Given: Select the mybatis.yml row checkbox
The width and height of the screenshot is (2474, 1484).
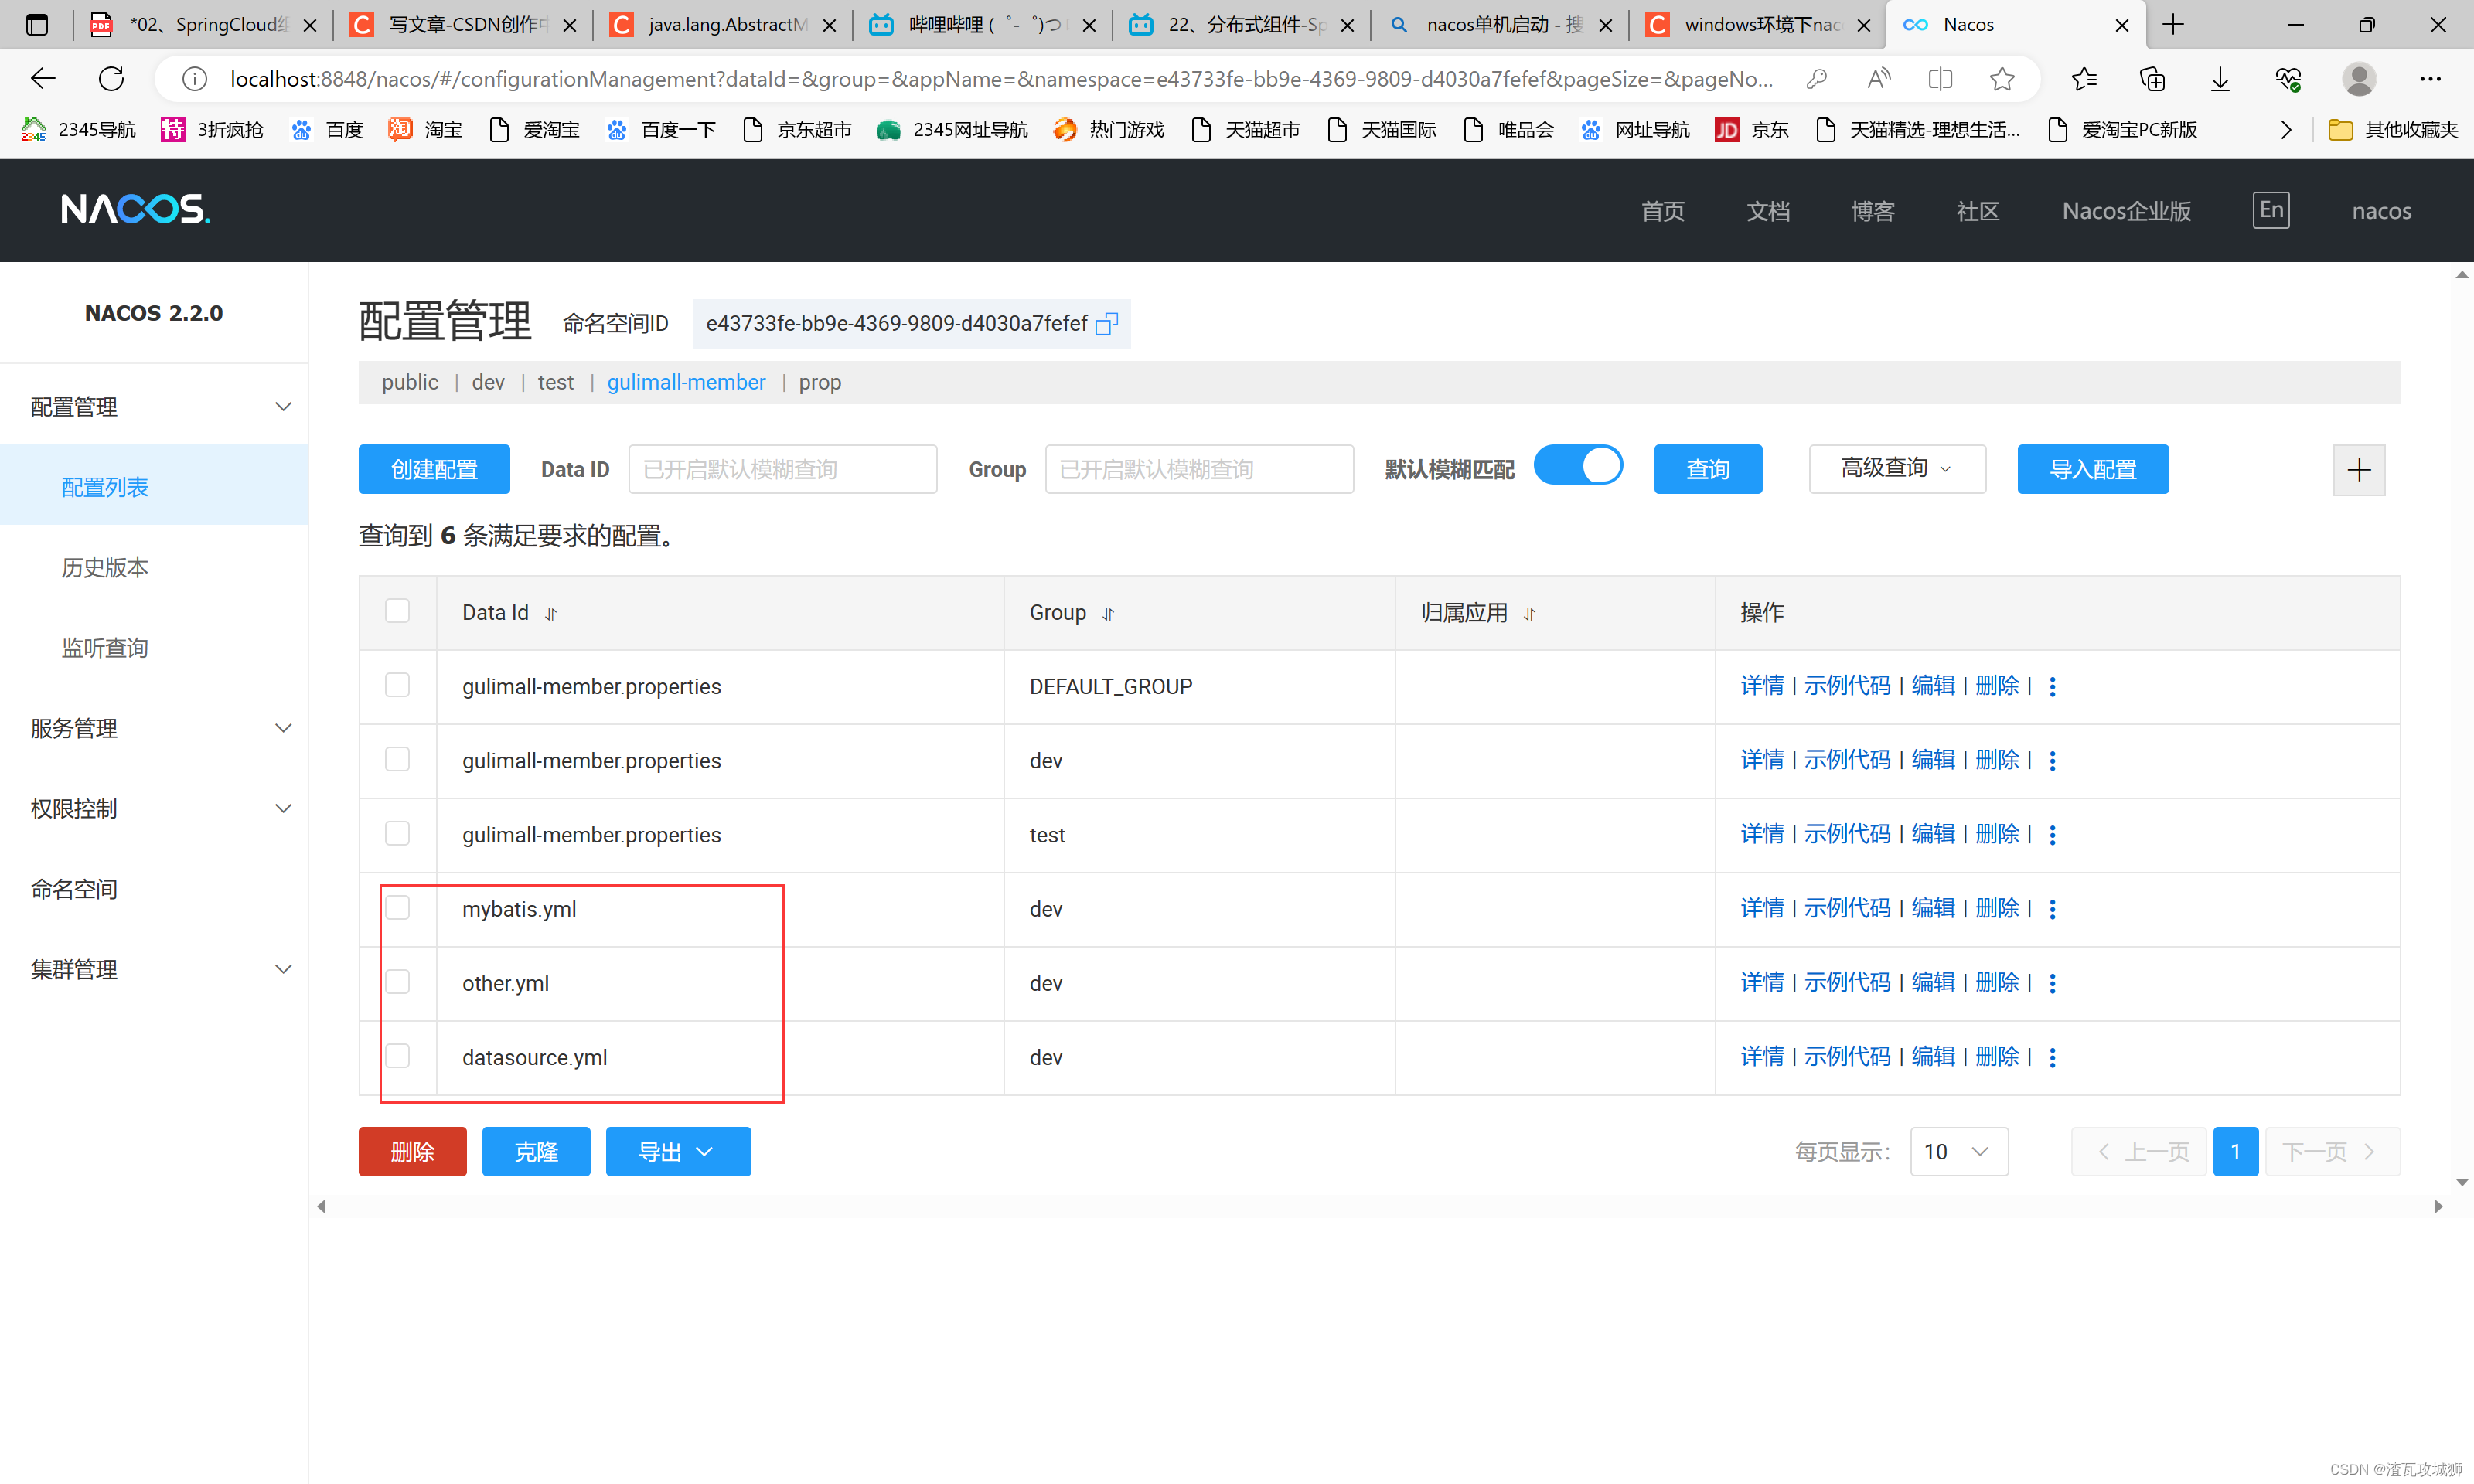Looking at the screenshot, I should click(397, 908).
